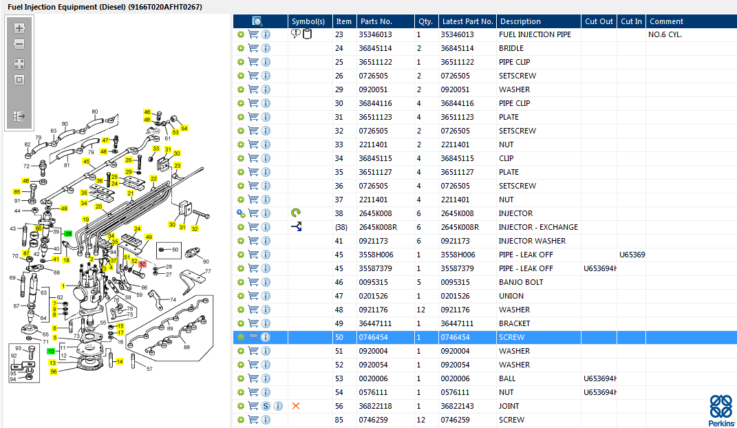Sort by Item column header
Viewport: 737px width, 428px height.
click(x=343, y=21)
